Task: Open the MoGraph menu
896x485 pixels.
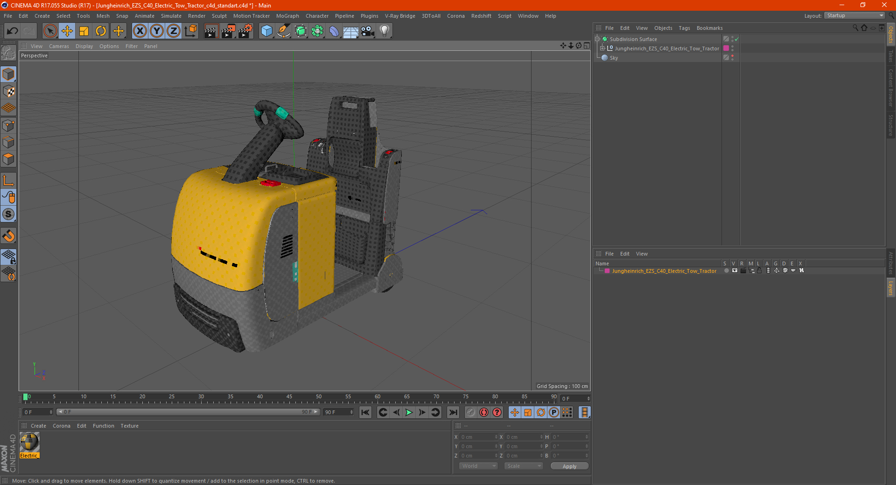Action: (287, 16)
